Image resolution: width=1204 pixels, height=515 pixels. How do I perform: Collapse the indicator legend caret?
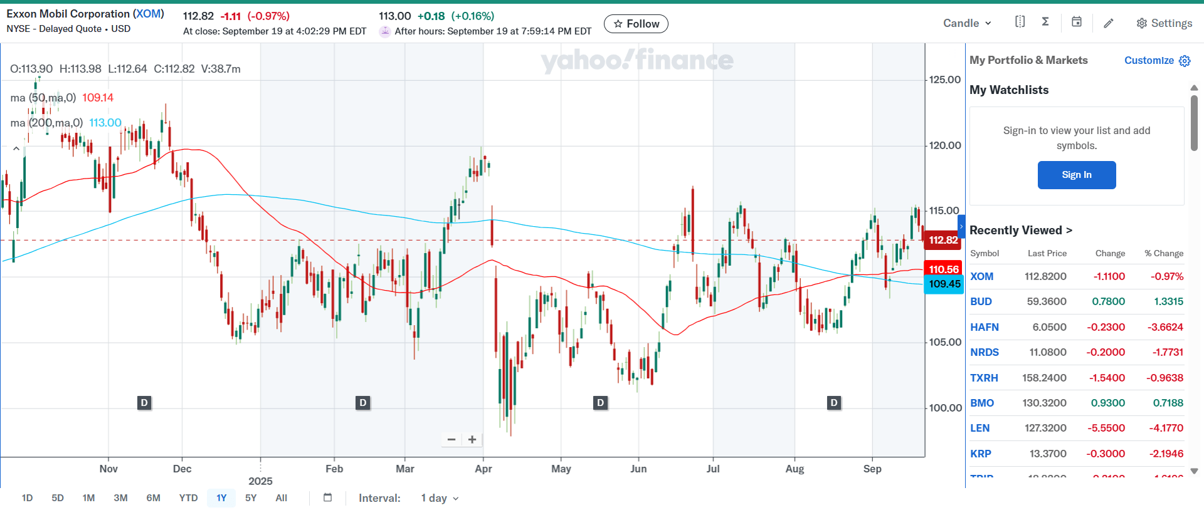(16, 148)
